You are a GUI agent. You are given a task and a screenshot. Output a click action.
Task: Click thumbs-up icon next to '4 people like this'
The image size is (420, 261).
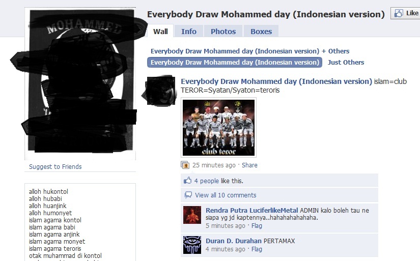[187, 181]
